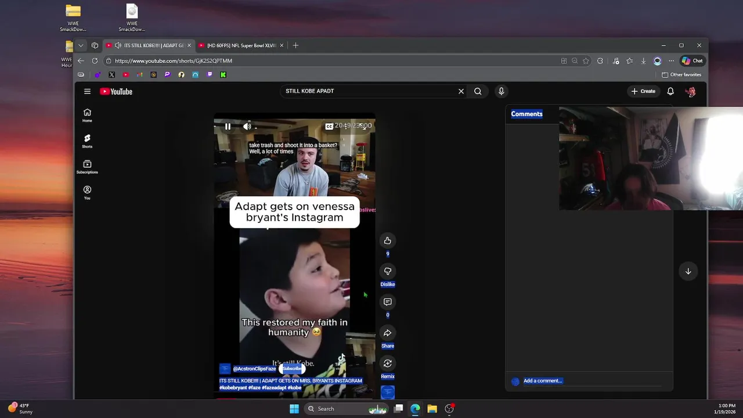Open the #faze hashtag link
The height and width of the screenshot is (418, 743).
tap(254, 388)
